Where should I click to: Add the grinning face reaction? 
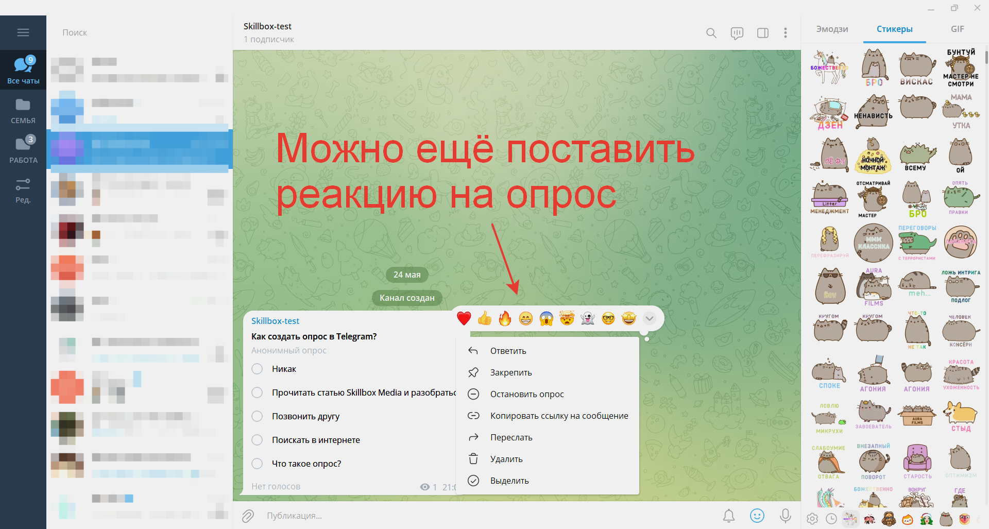526,318
